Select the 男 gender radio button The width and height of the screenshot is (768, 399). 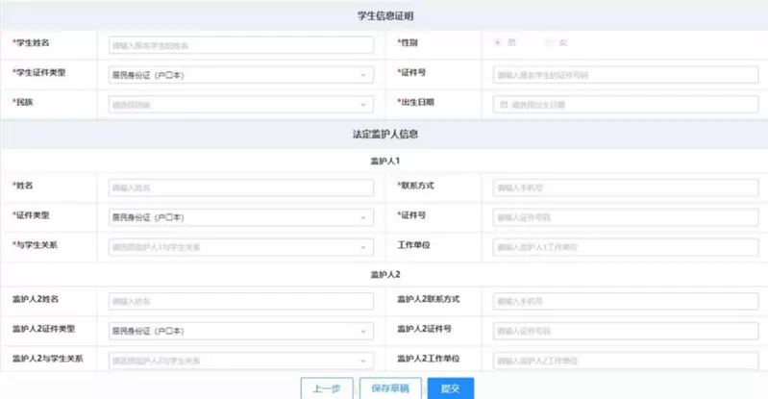[497, 43]
